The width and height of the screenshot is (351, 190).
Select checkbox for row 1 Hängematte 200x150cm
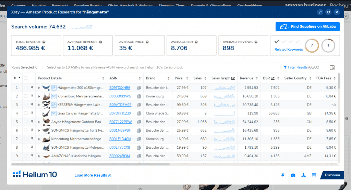(x=26, y=88)
